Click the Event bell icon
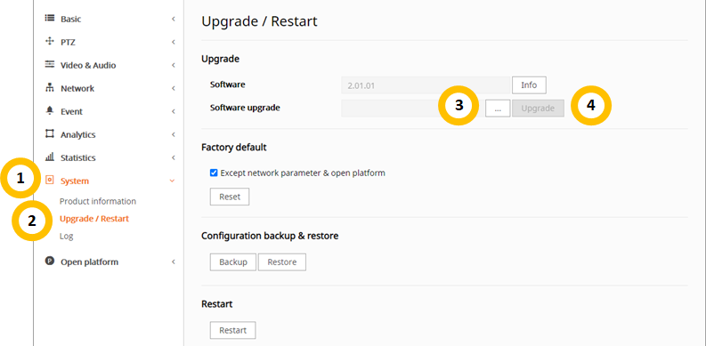 click(50, 111)
